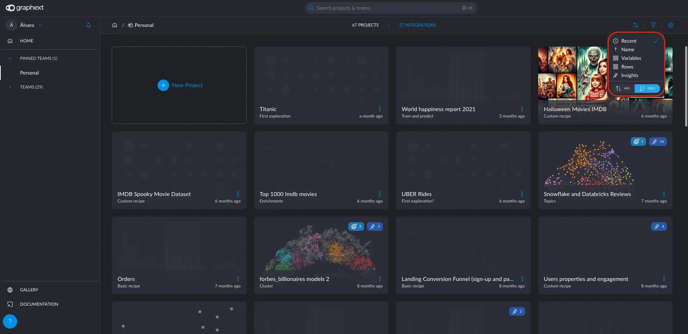This screenshot has width=688, height=334.
Task: Open forbes_billionaires models 2 options menu
Action: click(380, 279)
